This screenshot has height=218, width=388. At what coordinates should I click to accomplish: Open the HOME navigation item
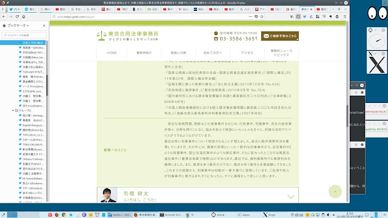[x=112, y=53]
